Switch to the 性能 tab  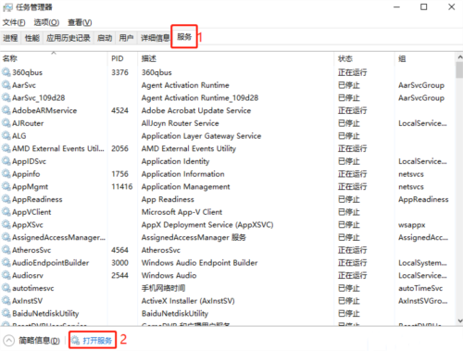[32, 38]
